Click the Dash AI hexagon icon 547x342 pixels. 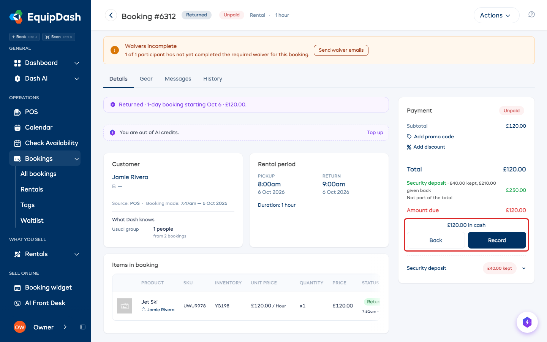coord(17,79)
